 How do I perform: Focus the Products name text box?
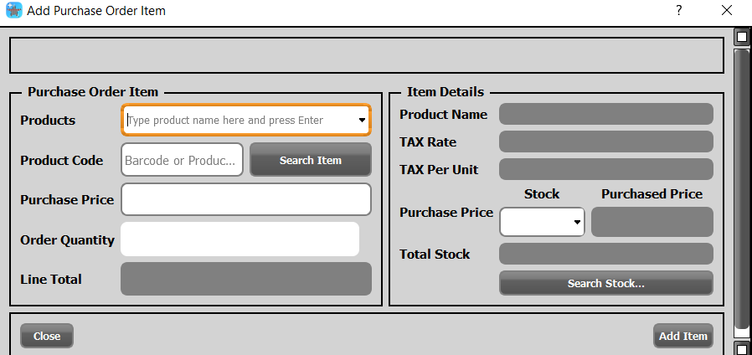(239, 121)
